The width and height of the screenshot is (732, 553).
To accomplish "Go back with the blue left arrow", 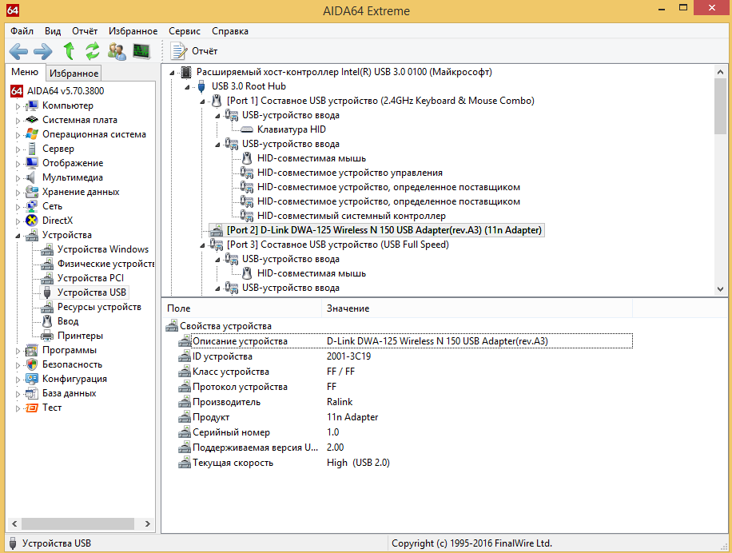I will click(18, 51).
